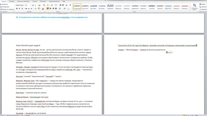Screen dimensions: 207x116
Task: Toggle subscript formatting
Action: 29,9
